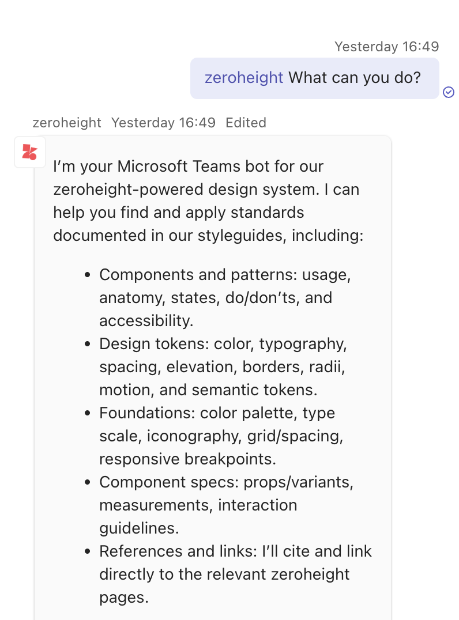Viewport: 459px width, 620px height.
Task: Open the zeroheight mention in sent message
Action: [244, 77]
